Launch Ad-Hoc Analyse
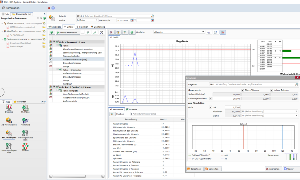Screen dimensions: 300x180 pos(9,122)
